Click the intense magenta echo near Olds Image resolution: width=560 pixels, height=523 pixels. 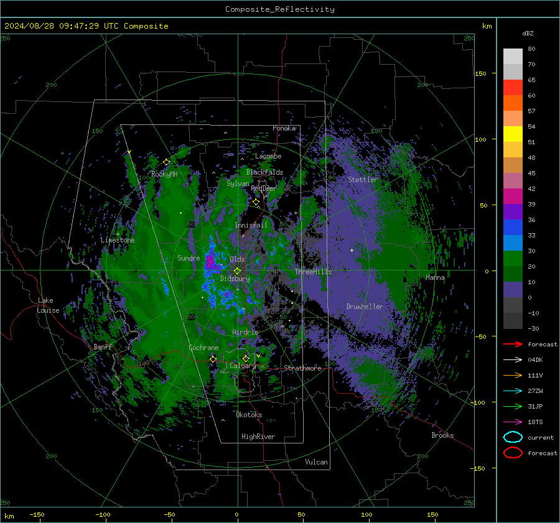pos(211,263)
